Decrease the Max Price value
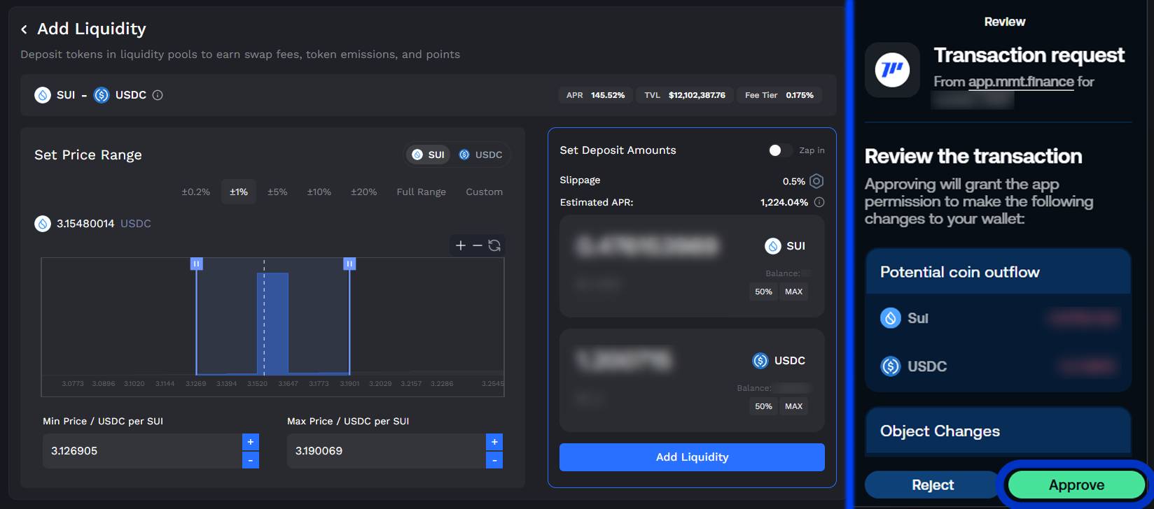Image resolution: width=1154 pixels, height=509 pixels. click(x=494, y=460)
